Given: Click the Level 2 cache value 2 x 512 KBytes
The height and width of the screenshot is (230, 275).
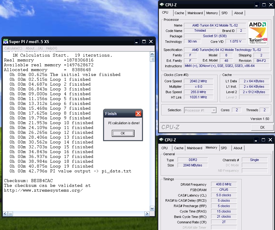Looking at the screenshot, I should coord(254,92).
